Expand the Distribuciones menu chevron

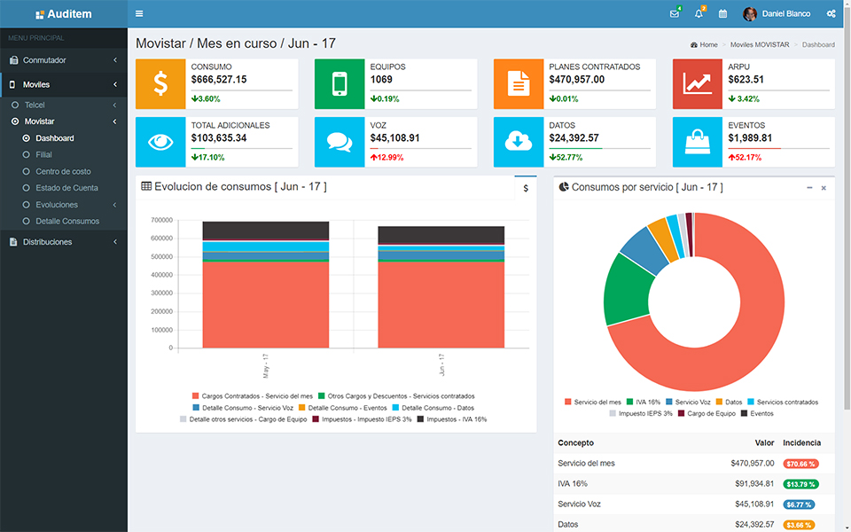[x=115, y=242]
